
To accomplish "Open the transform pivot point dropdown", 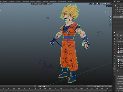I will 40,4.
